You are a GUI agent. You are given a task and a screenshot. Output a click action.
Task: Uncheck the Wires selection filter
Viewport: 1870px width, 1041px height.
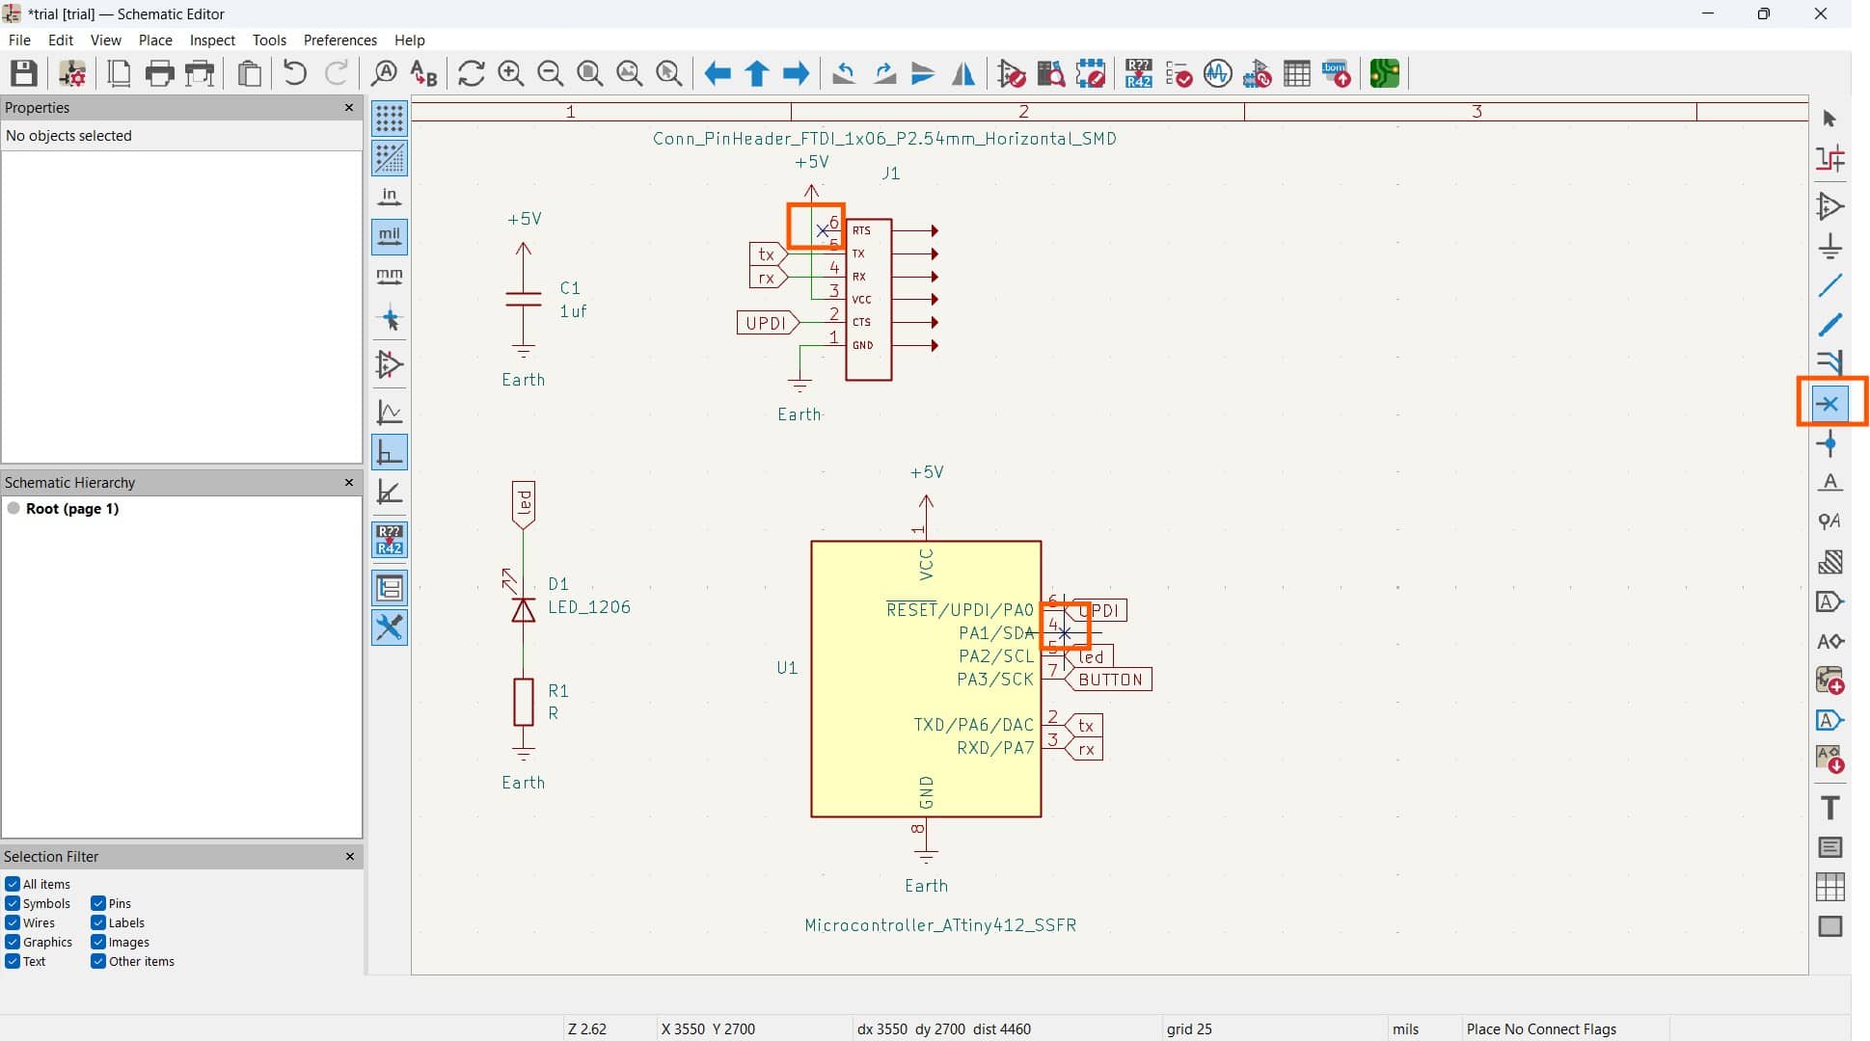pyautogui.click(x=13, y=922)
